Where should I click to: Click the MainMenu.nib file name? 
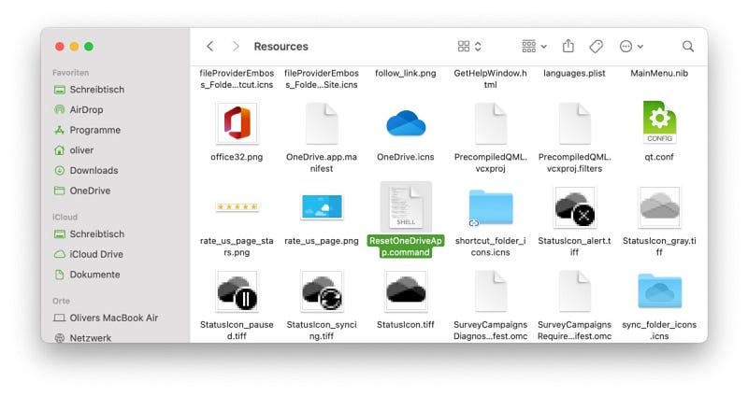(659, 74)
